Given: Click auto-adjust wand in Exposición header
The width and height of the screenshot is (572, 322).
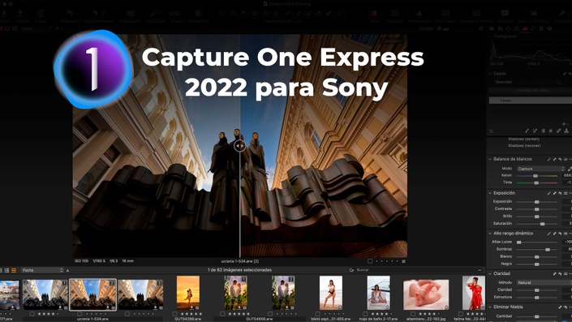Looking at the screenshot, I should tap(548, 193).
